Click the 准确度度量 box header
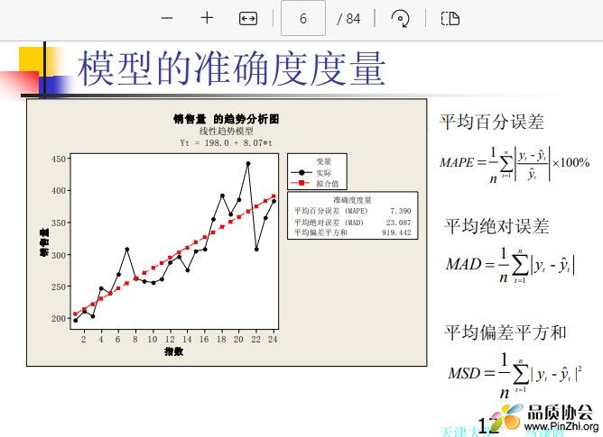The width and height of the screenshot is (603, 437). 352,200
